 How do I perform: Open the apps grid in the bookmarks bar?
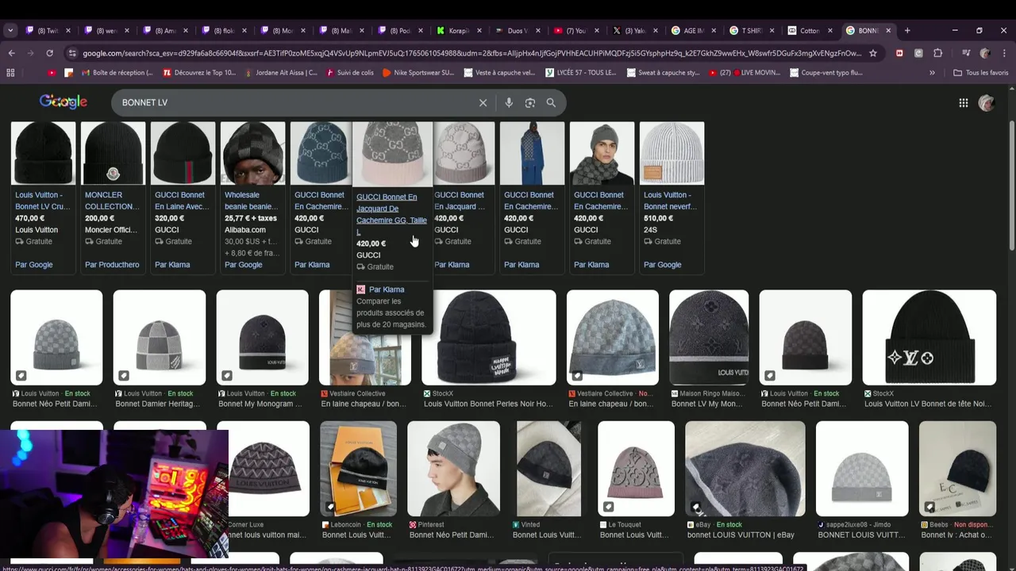(x=10, y=72)
